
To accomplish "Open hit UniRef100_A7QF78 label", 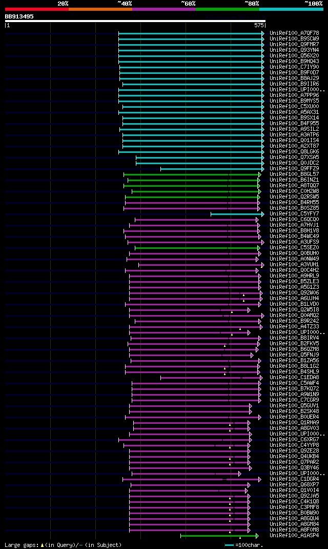I will point(294,33).
